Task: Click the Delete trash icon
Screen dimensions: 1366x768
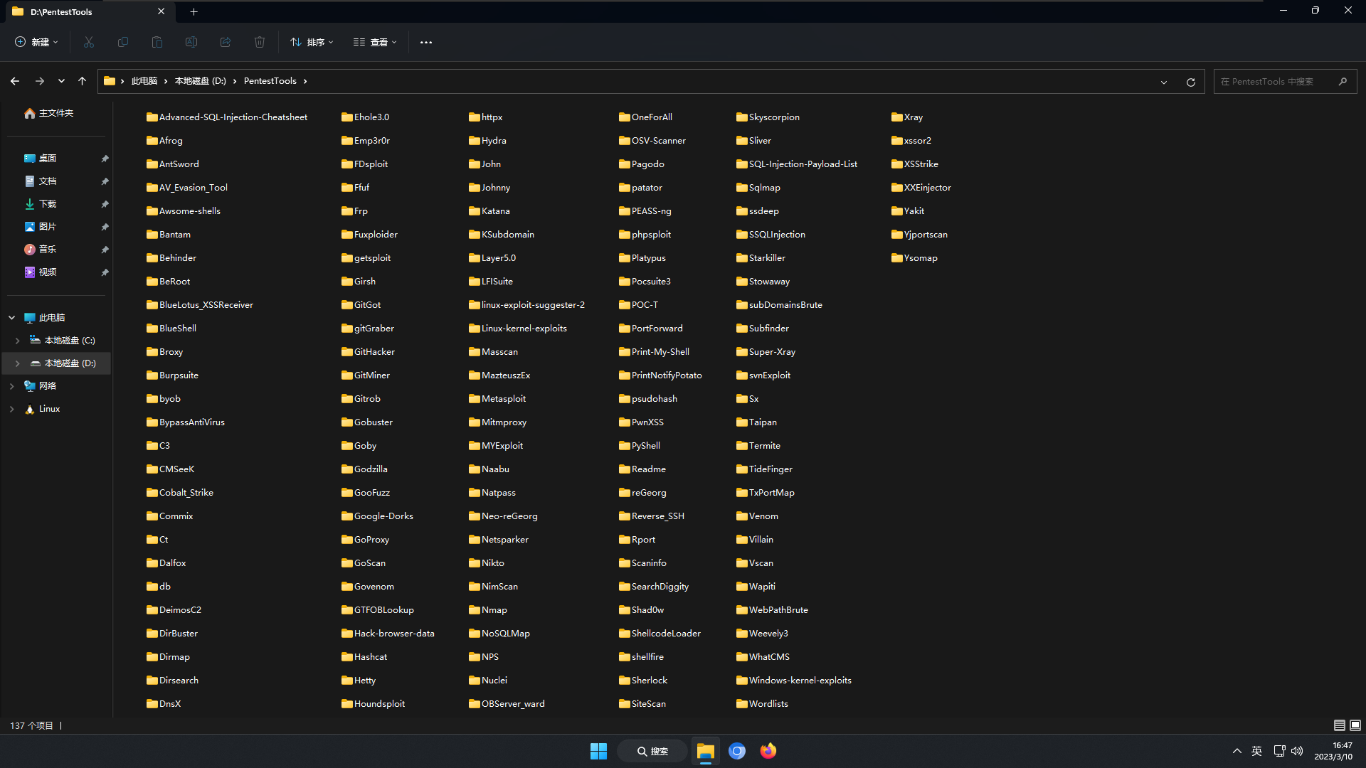Action: pyautogui.click(x=260, y=43)
